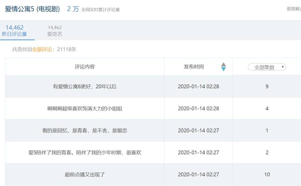Click the blue descending sort arrow
Screen dimensions: 301x186
click(223, 69)
